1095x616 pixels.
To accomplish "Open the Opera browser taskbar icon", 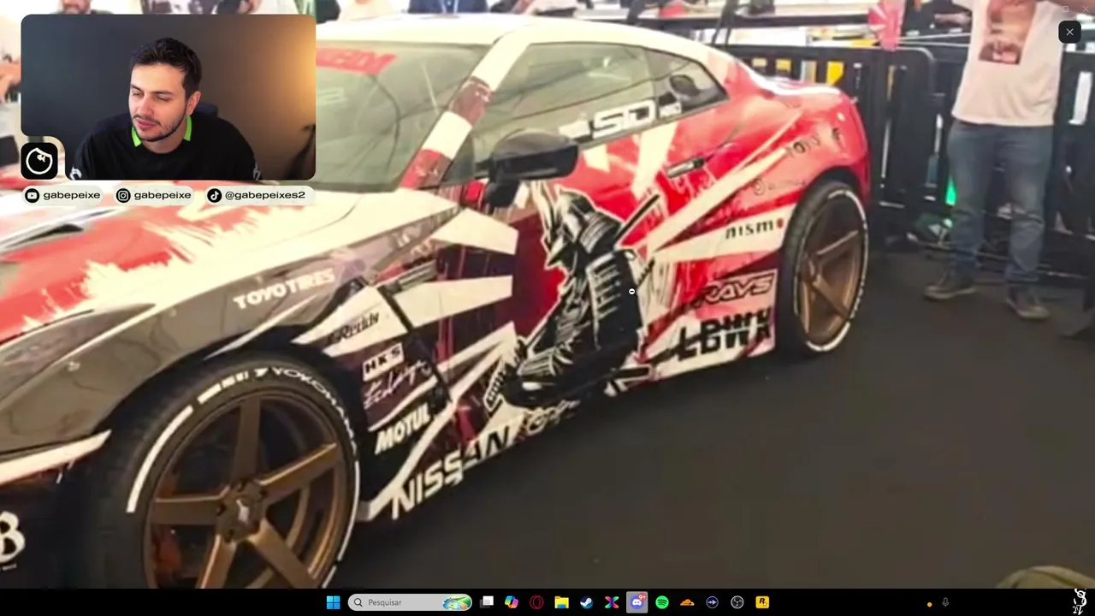I will 536,602.
